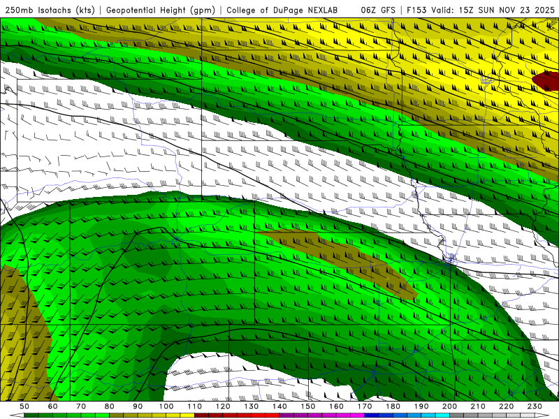Click the "06Z GFS" model run label
This screenshot has height=419, width=559.
tap(378, 10)
